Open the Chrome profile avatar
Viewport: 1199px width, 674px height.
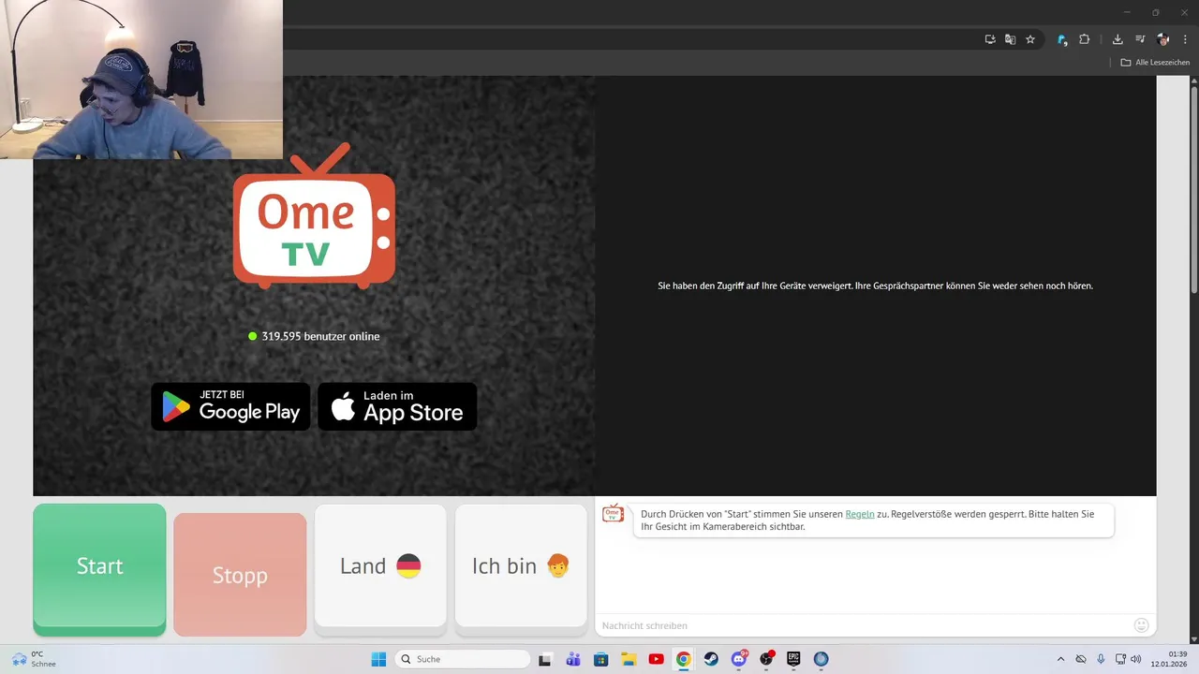(x=1163, y=39)
